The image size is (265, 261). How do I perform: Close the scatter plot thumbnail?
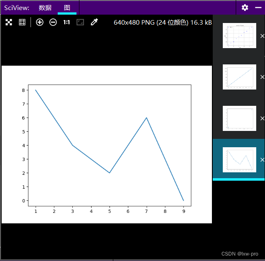click(x=262, y=36)
